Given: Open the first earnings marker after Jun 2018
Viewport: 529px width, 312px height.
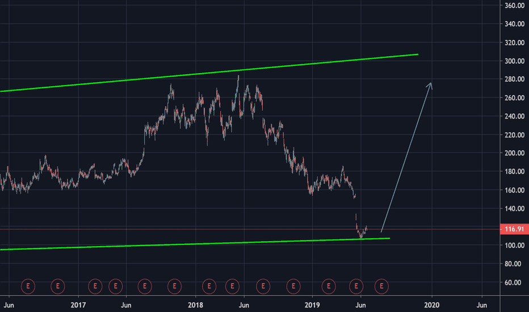Looking at the screenshot, I should [x=263, y=286].
